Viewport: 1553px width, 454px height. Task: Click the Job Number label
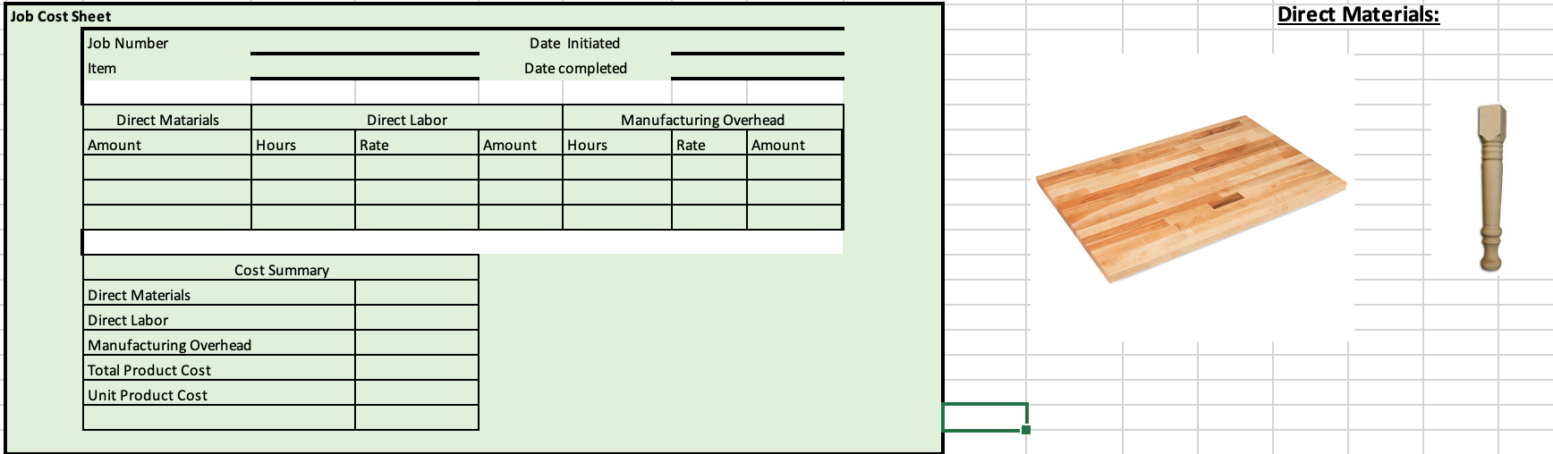click(x=128, y=43)
